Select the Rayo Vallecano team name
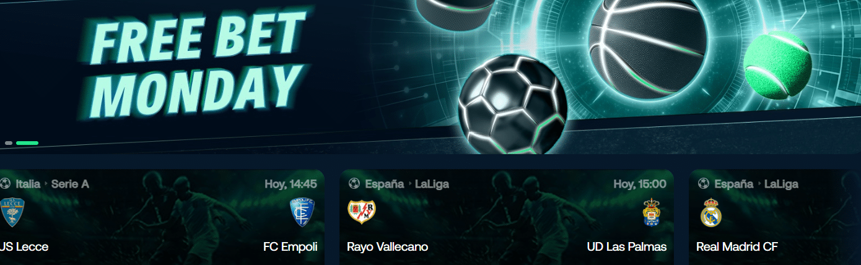Screen dimensions: 861x265 click(x=388, y=246)
